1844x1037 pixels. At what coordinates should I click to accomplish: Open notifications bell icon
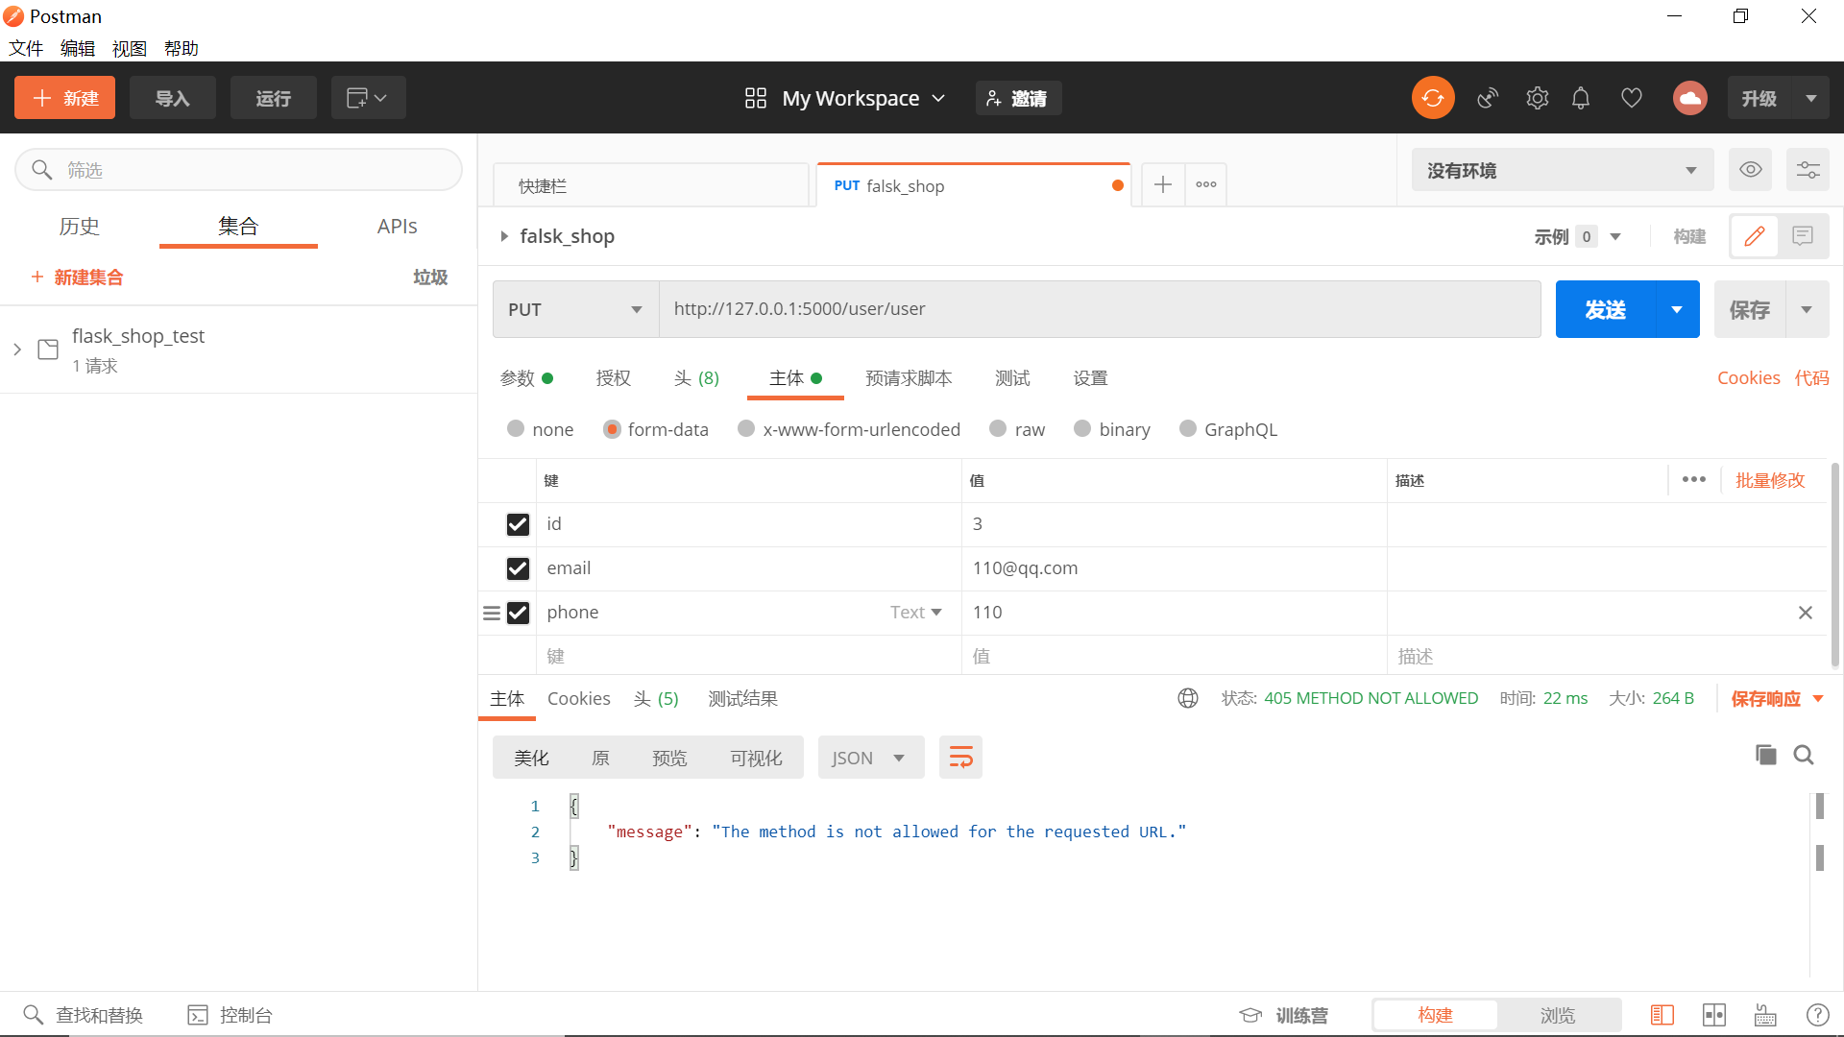coord(1581,98)
